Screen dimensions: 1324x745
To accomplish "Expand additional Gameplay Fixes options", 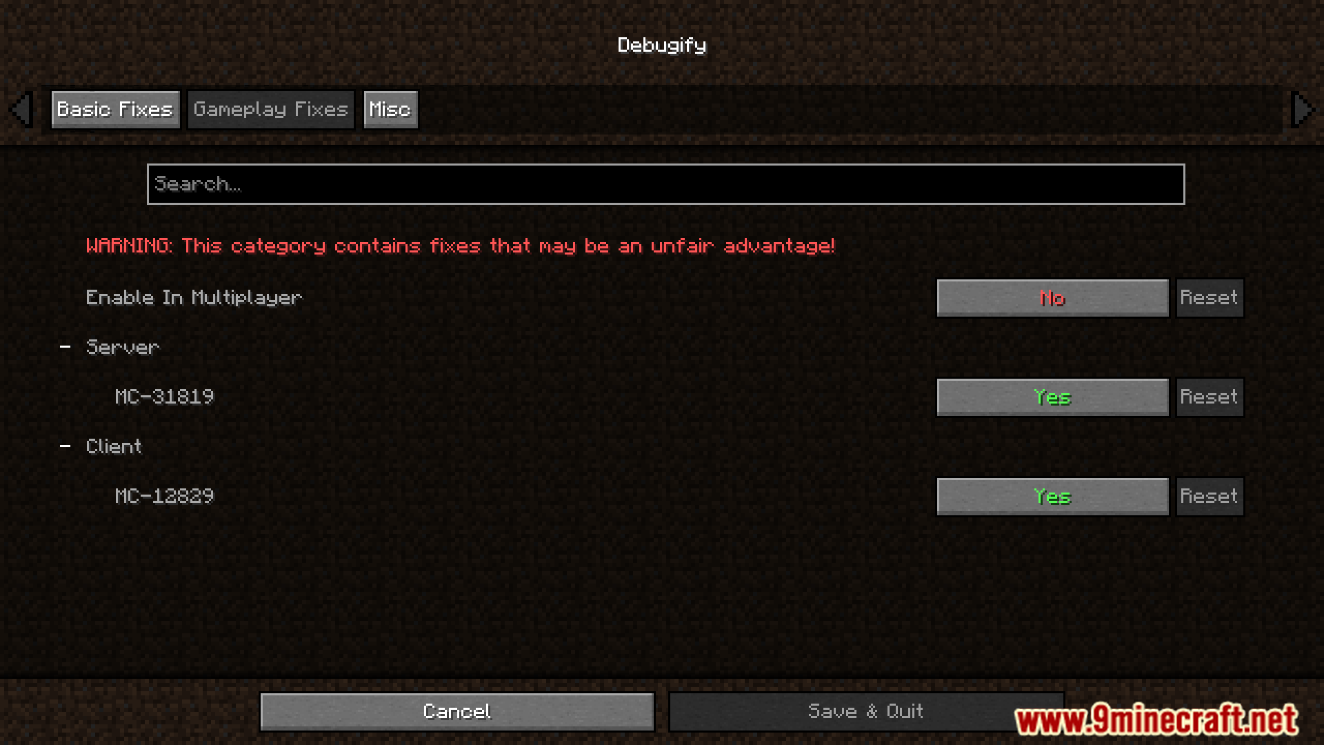I will click(x=270, y=109).
